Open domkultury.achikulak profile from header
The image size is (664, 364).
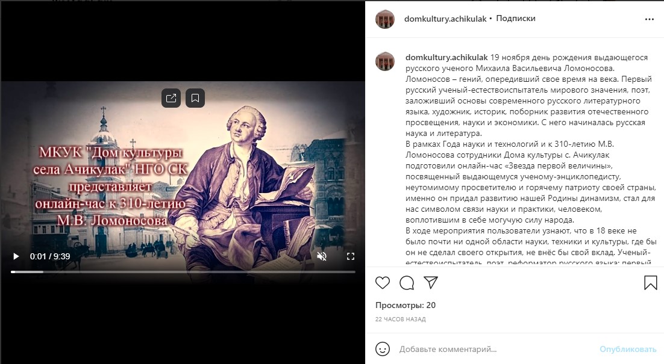(445, 19)
